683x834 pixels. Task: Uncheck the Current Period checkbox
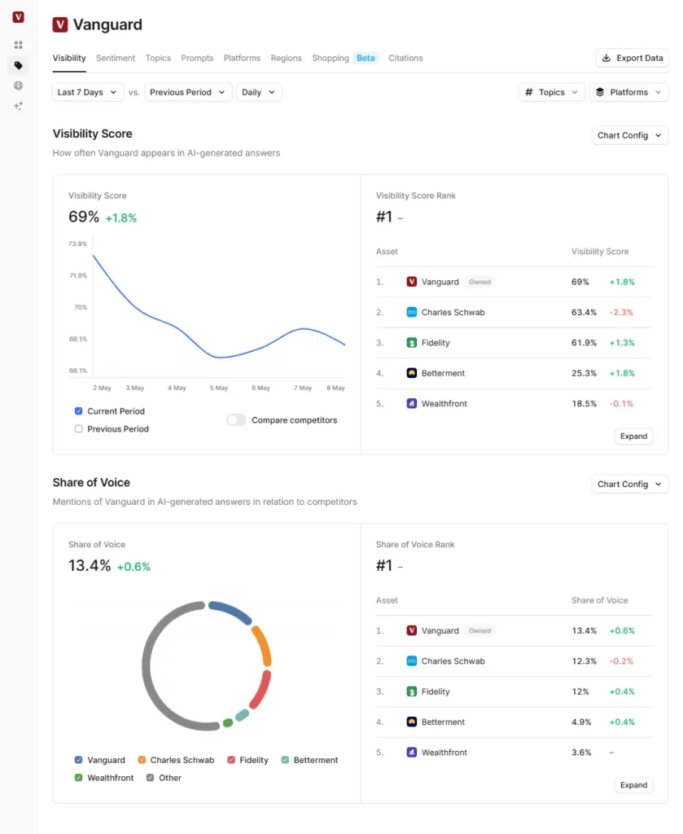[x=79, y=411]
